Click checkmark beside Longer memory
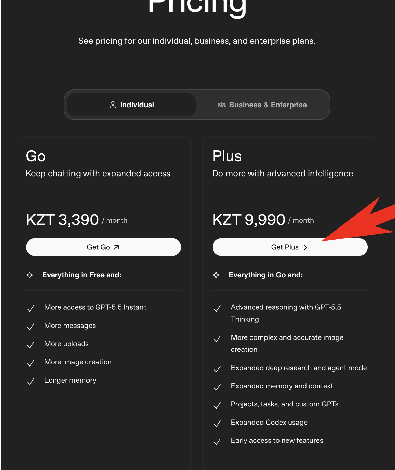The width and height of the screenshot is (395, 470). 31,382
